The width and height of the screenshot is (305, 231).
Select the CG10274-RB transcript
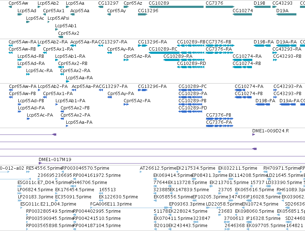tap(242, 67)
